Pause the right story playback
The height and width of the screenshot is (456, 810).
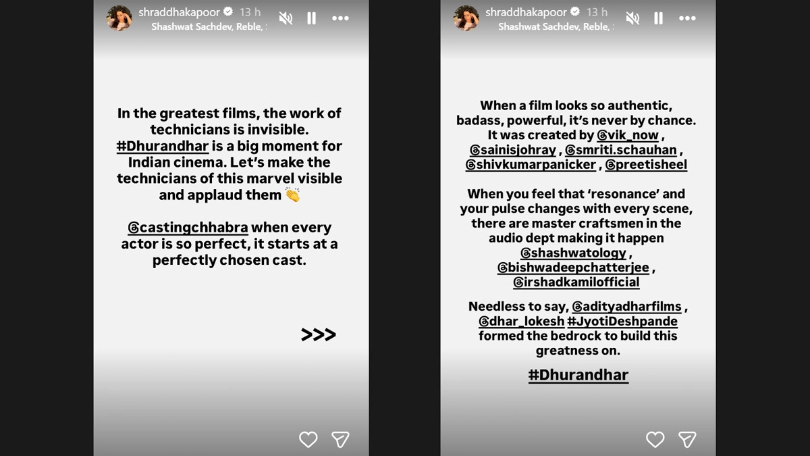coord(658,18)
